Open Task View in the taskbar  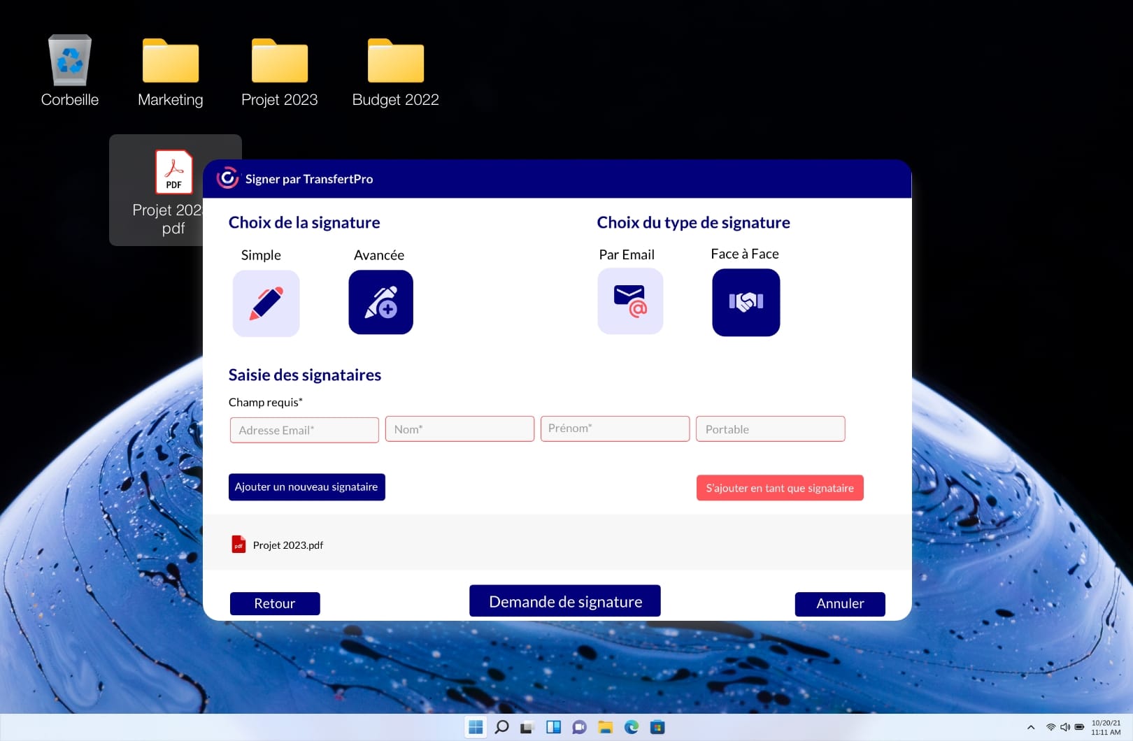[x=527, y=727]
